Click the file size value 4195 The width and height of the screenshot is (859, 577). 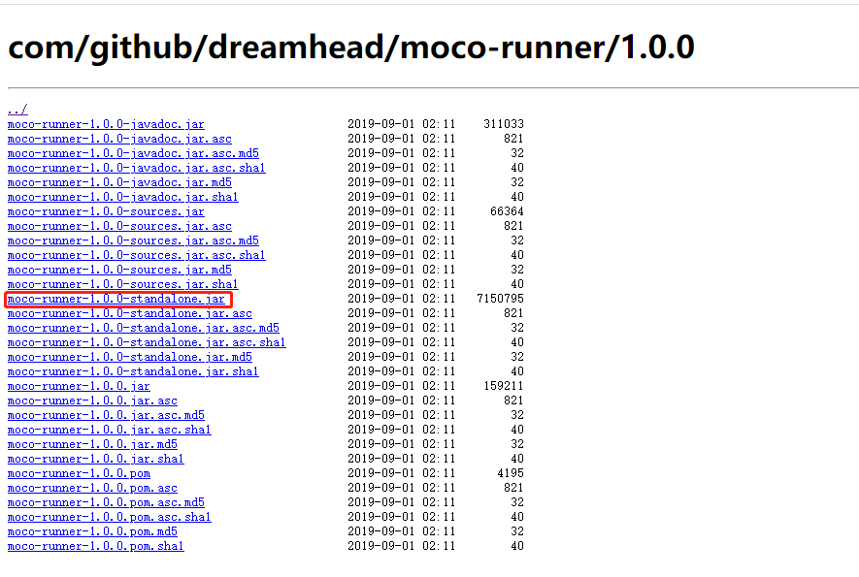511,473
